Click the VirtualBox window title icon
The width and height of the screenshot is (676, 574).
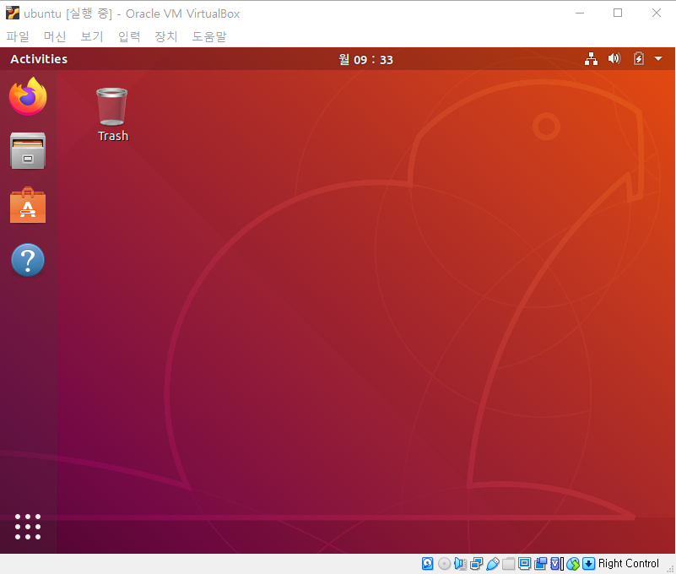point(13,13)
